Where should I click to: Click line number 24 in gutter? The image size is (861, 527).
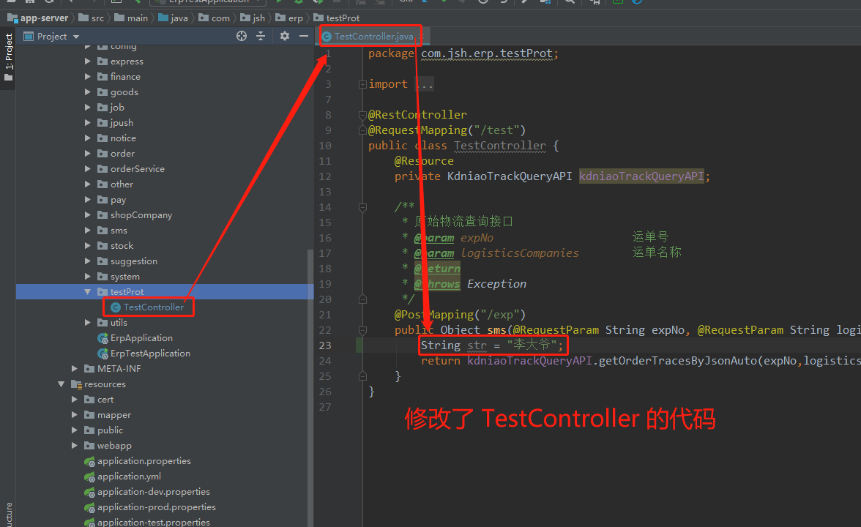tap(325, 361)
